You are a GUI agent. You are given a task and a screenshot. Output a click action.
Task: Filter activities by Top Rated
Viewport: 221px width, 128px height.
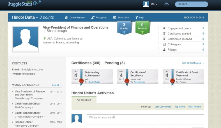click(x=180, y=107)
